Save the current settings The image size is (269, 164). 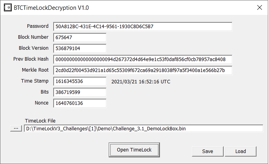pyautogui.click(x=208, y=151)
